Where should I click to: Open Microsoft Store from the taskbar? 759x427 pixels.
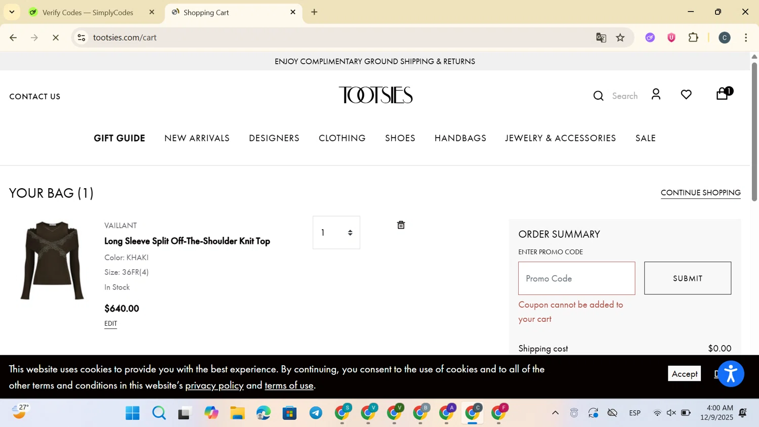[x=289, y=413]
